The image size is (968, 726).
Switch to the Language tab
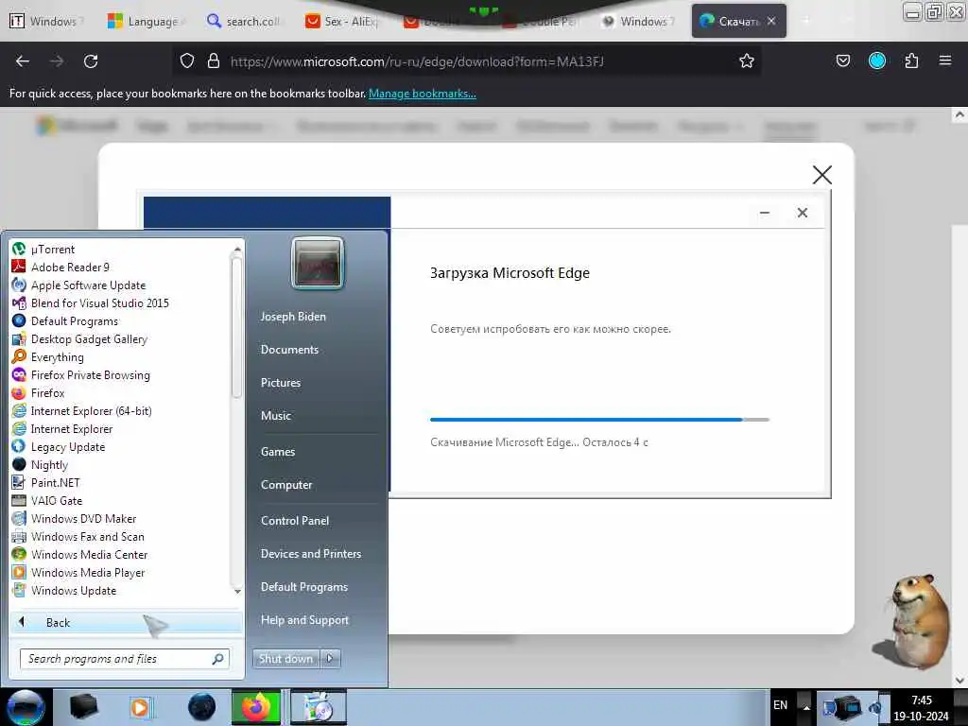coord(146,21)
